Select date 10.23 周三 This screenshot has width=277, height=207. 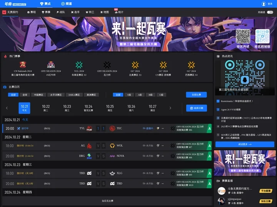tap(67, 108)
